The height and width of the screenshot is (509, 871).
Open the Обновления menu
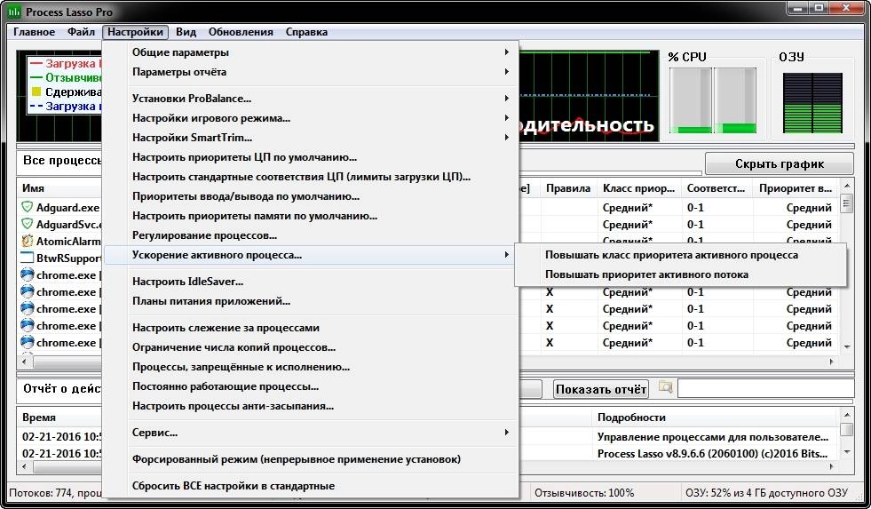pyautogui.click(x=241, y=32)
